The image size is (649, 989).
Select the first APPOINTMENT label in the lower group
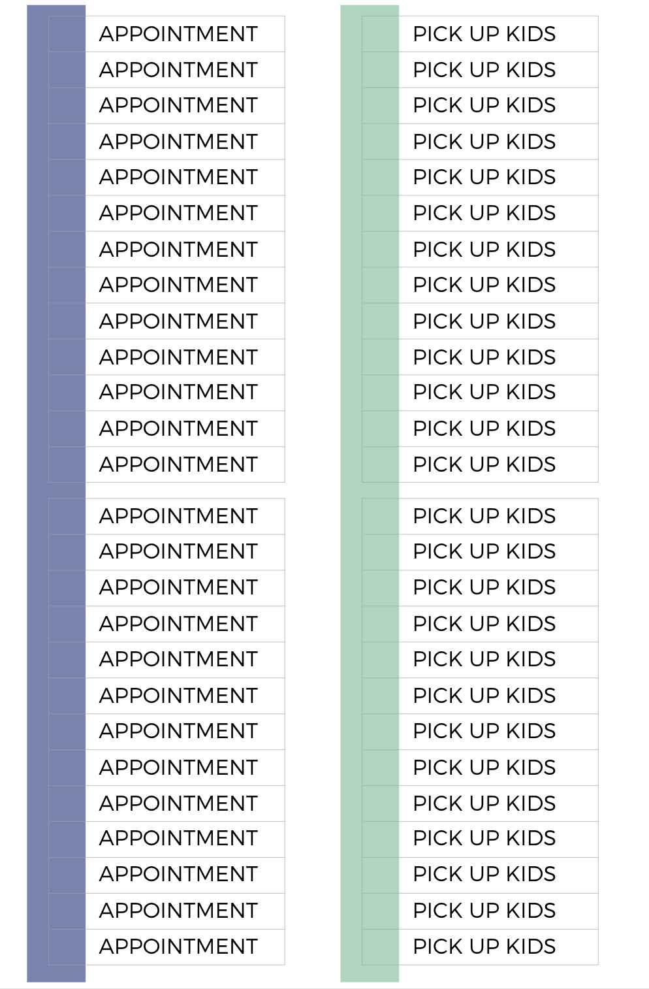[x=178, y=516]
